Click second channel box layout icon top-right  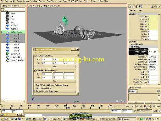point(133,7)
